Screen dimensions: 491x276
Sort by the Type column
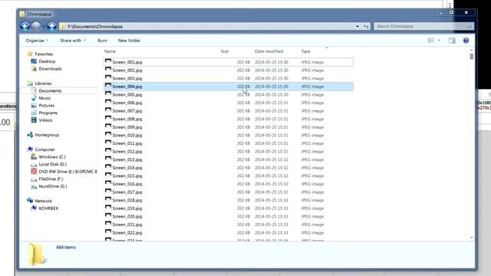coord(305,51)
